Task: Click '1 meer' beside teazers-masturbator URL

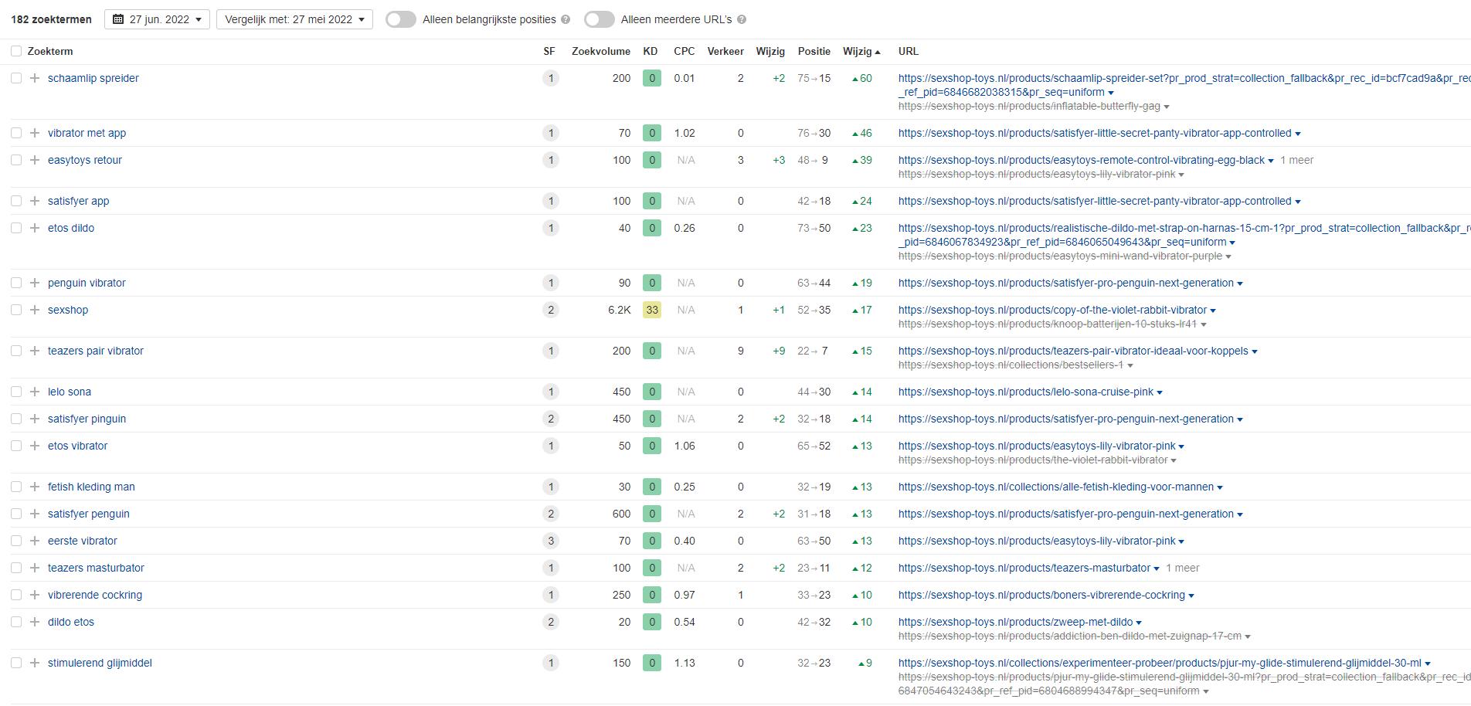Action: pos(1183,568)
